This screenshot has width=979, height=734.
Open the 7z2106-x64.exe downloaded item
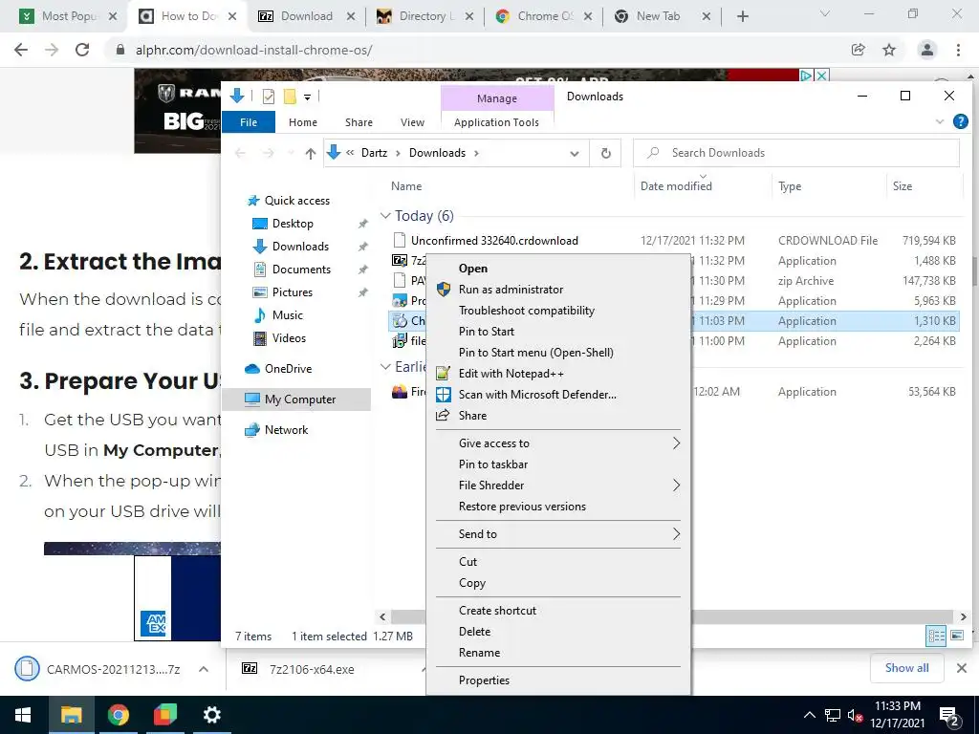coord(312,670)
